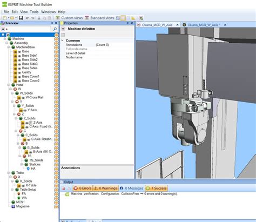Open the Open-folder dropdown arrow

pyautogui.click(x=16, y=18)
